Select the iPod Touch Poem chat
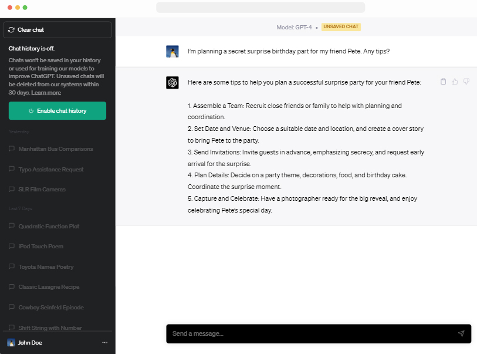The image size is (477, 354). (x=41, y=247)
